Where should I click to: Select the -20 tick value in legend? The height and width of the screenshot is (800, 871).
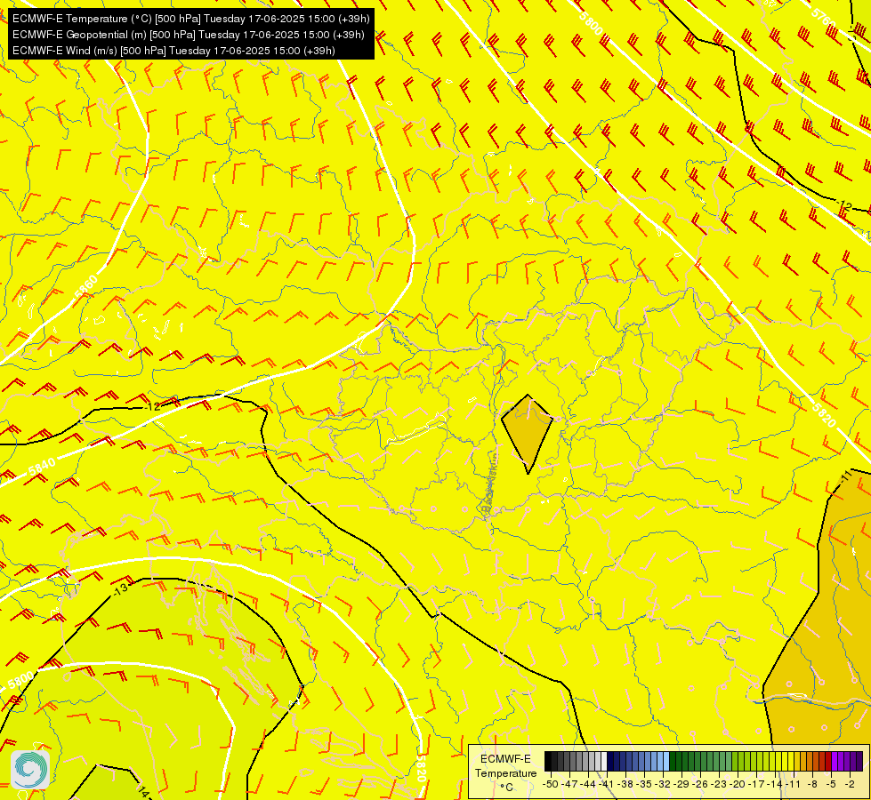738,784
